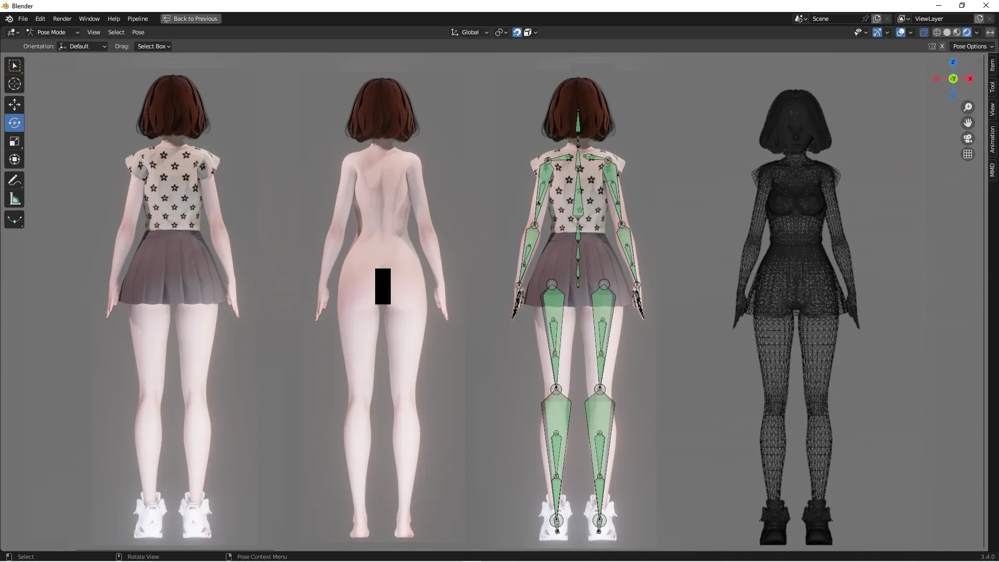The image size is (999, 562).
Task: Choose the Measure tool
Action: 15,199
